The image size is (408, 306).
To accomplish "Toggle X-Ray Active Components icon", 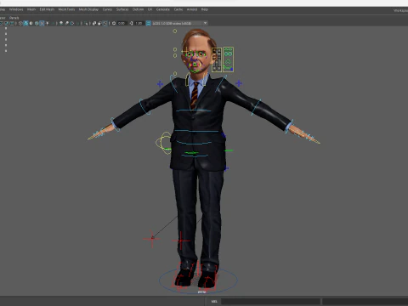I will (99, 23).
